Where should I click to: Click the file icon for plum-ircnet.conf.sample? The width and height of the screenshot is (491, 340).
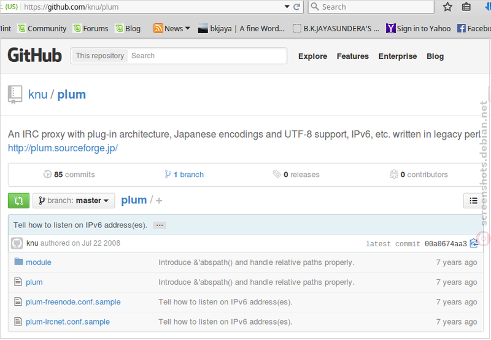(x=18, y=321)
